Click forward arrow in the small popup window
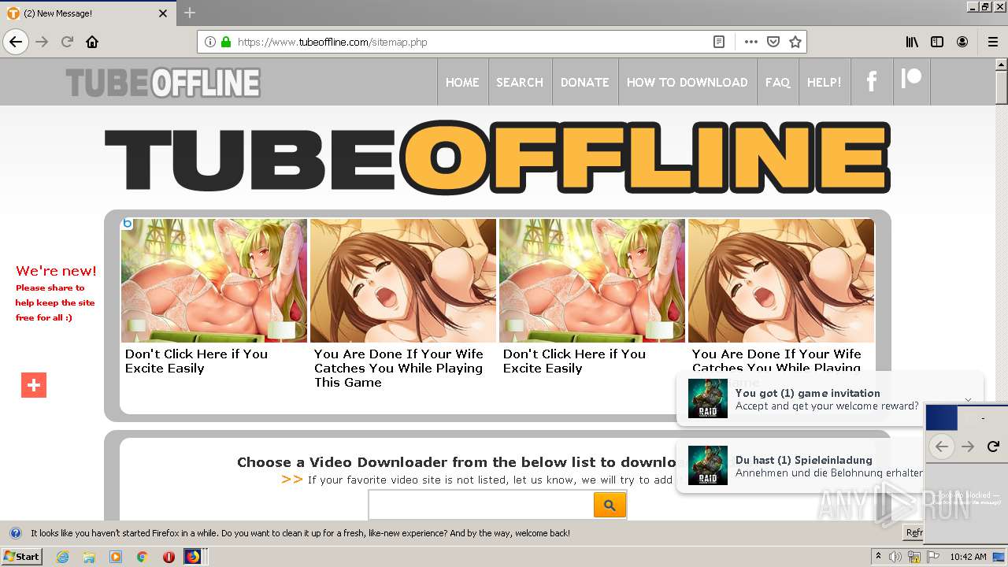This screenshot has width=1008, height=567. coord(968,447)
